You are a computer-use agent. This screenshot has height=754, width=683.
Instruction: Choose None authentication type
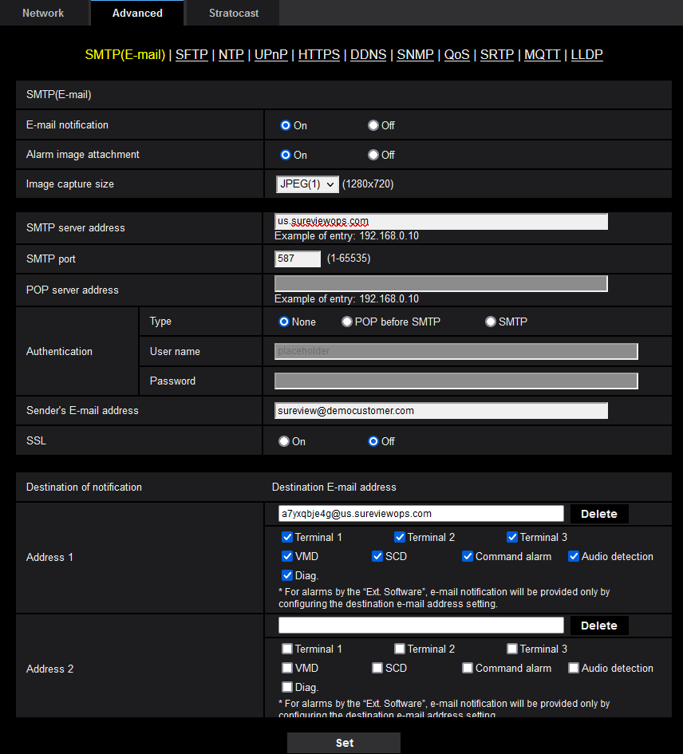(x=284, y=322)
